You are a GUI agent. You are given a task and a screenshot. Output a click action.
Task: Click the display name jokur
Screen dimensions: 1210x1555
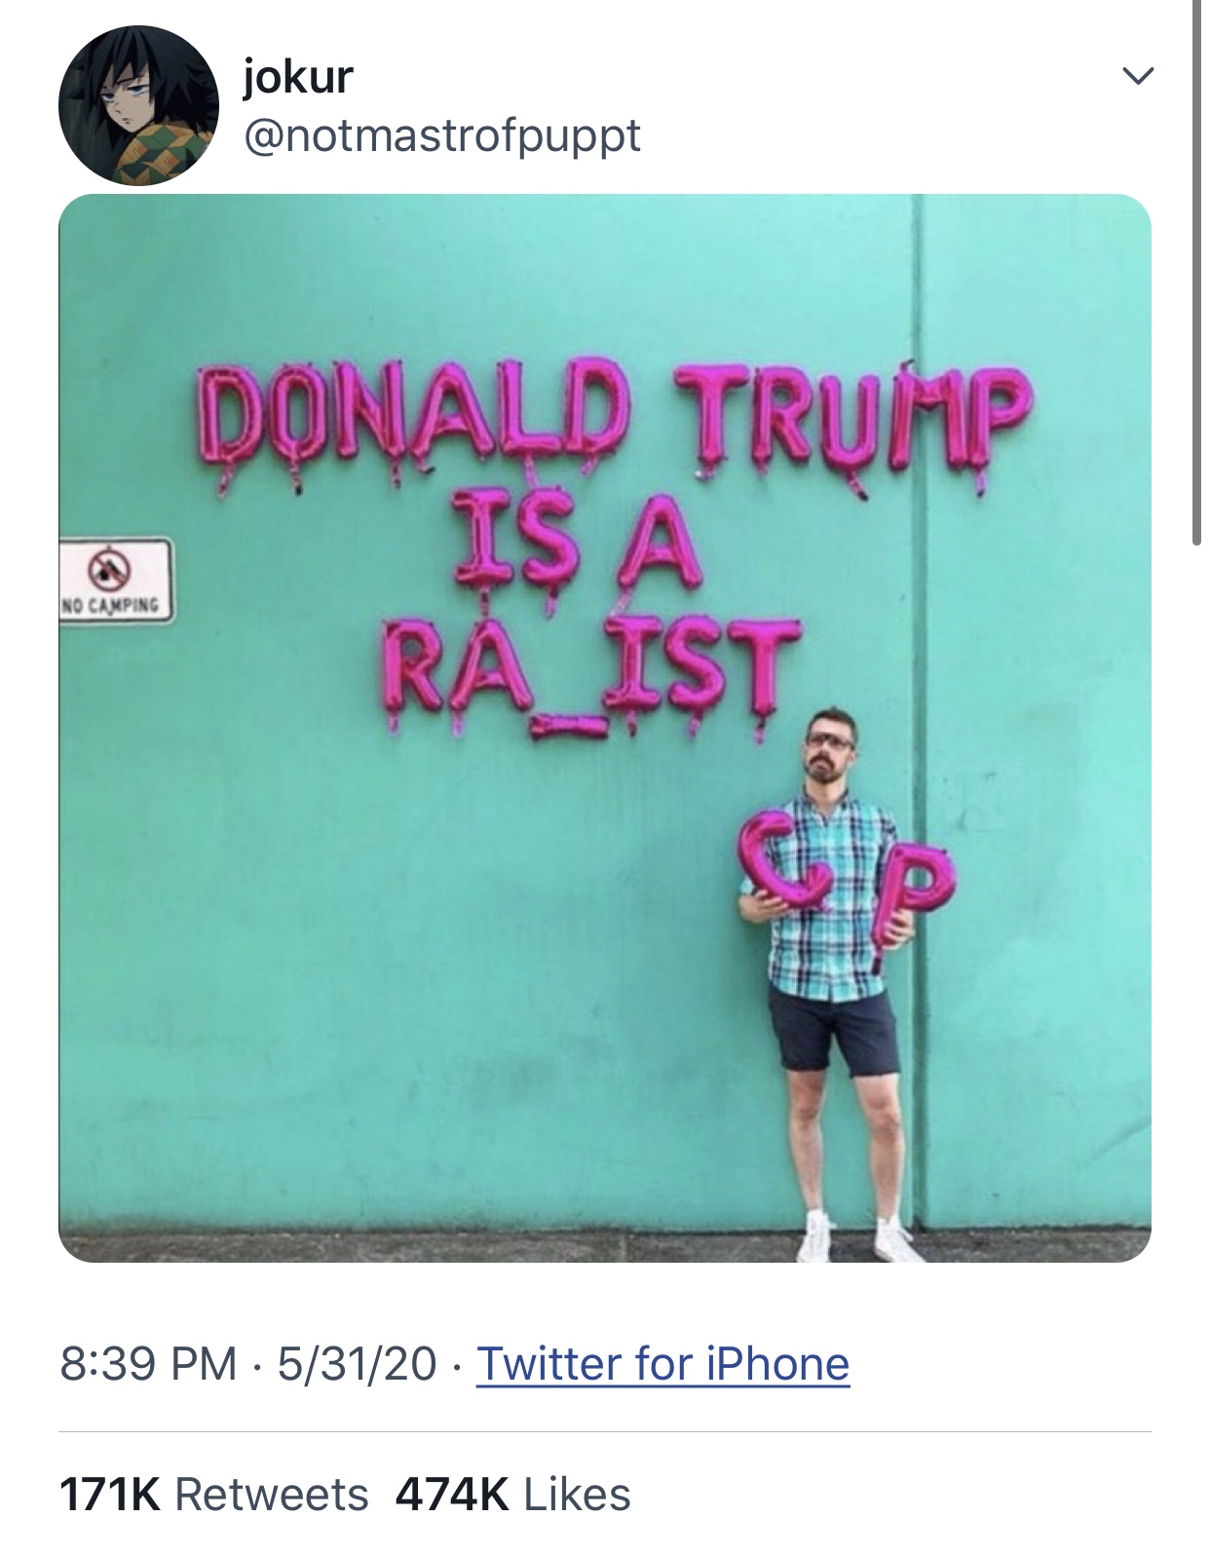297,76
